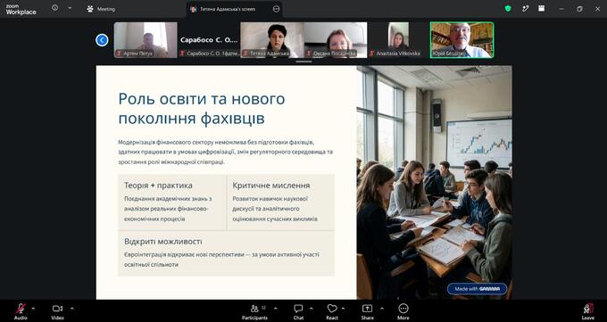
Task: Unmute the microphone Audio button
Action: click(x=21, y=311)
